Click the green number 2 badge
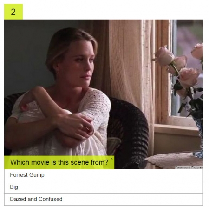 pos(13,12)
